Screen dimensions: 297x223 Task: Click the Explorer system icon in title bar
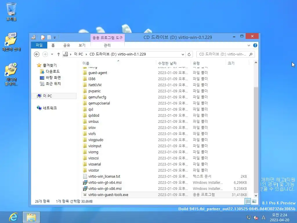(x=34, y=37)
